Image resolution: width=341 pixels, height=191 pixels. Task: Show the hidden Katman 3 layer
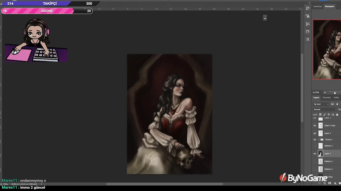pyautogui.click(x=315, y=146)
